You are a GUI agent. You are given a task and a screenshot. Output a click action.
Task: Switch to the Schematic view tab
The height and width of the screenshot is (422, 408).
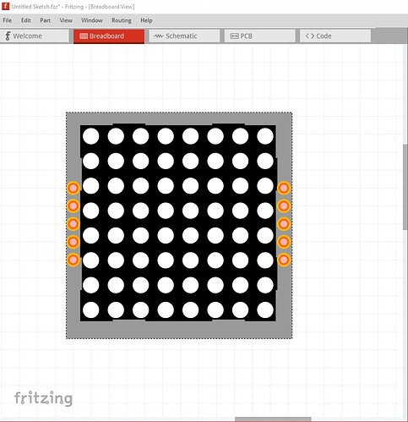coord(184,36)
